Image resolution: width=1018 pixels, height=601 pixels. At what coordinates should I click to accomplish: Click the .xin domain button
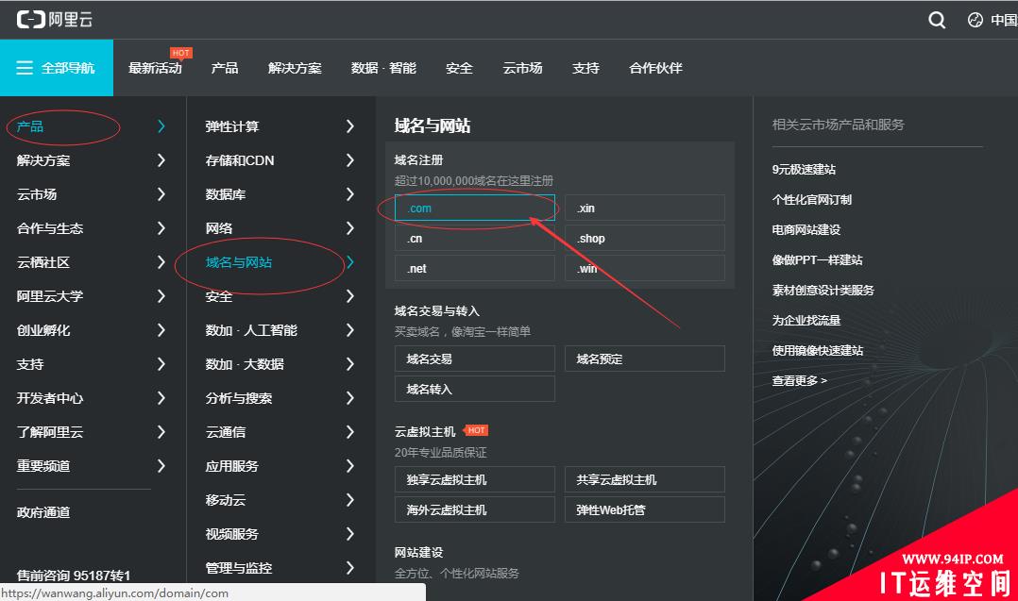(x=645, y=209)
